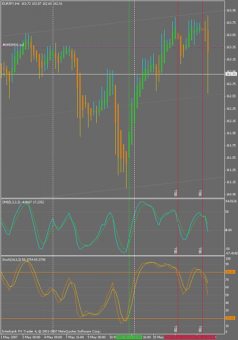
Task: Click the 162.55 price scale label
Action: (x=231, y=96)
